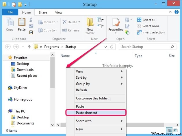
Task: Choose Paste from context menu
Action: click(x=96, y=106)
